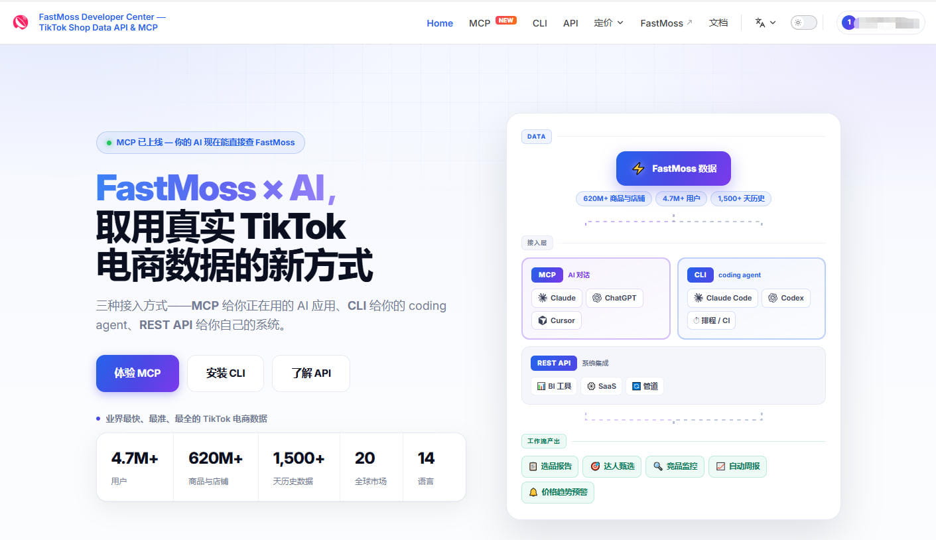Viewport: 936px width, 540px height.
Task: Click the 竞品监控 chip
Action: tap(675, 466)
